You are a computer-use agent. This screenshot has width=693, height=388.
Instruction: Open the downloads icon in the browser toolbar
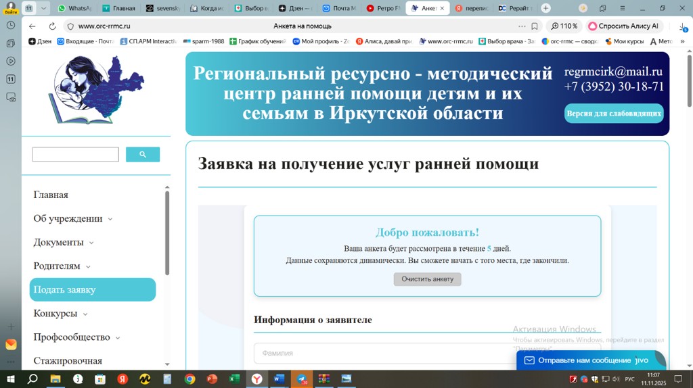[x=682, y=26]
